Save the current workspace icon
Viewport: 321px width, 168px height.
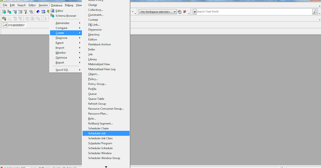tap(179, 11)
